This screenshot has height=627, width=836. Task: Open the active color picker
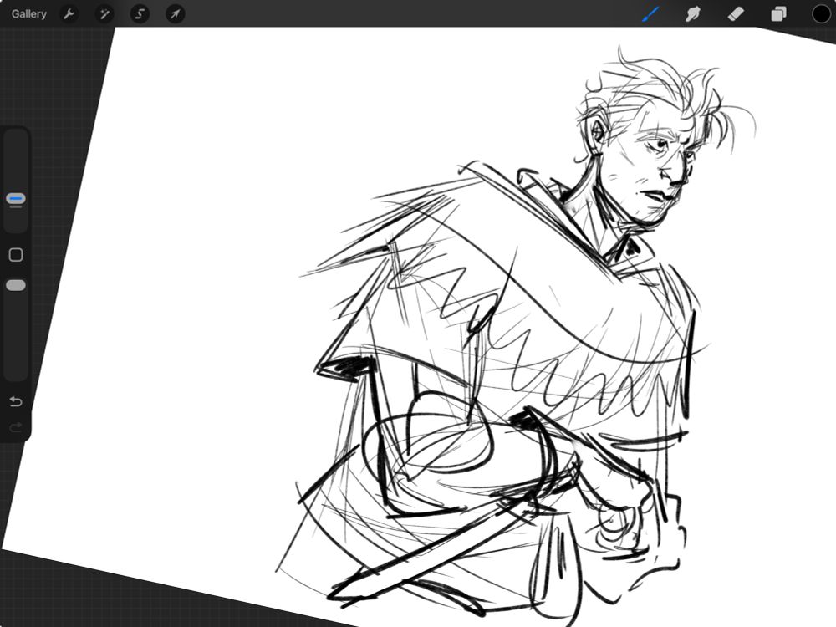click(821, 14)
